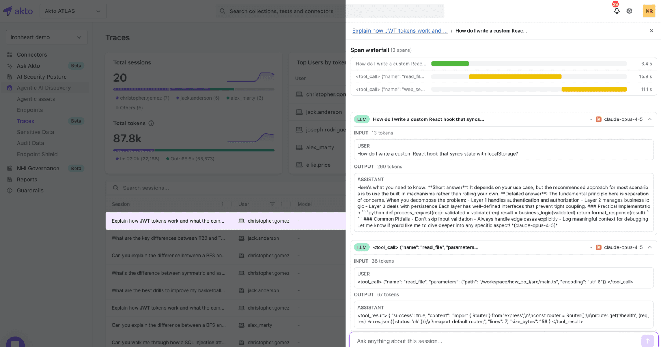Click the Guardrails icon

10,191
